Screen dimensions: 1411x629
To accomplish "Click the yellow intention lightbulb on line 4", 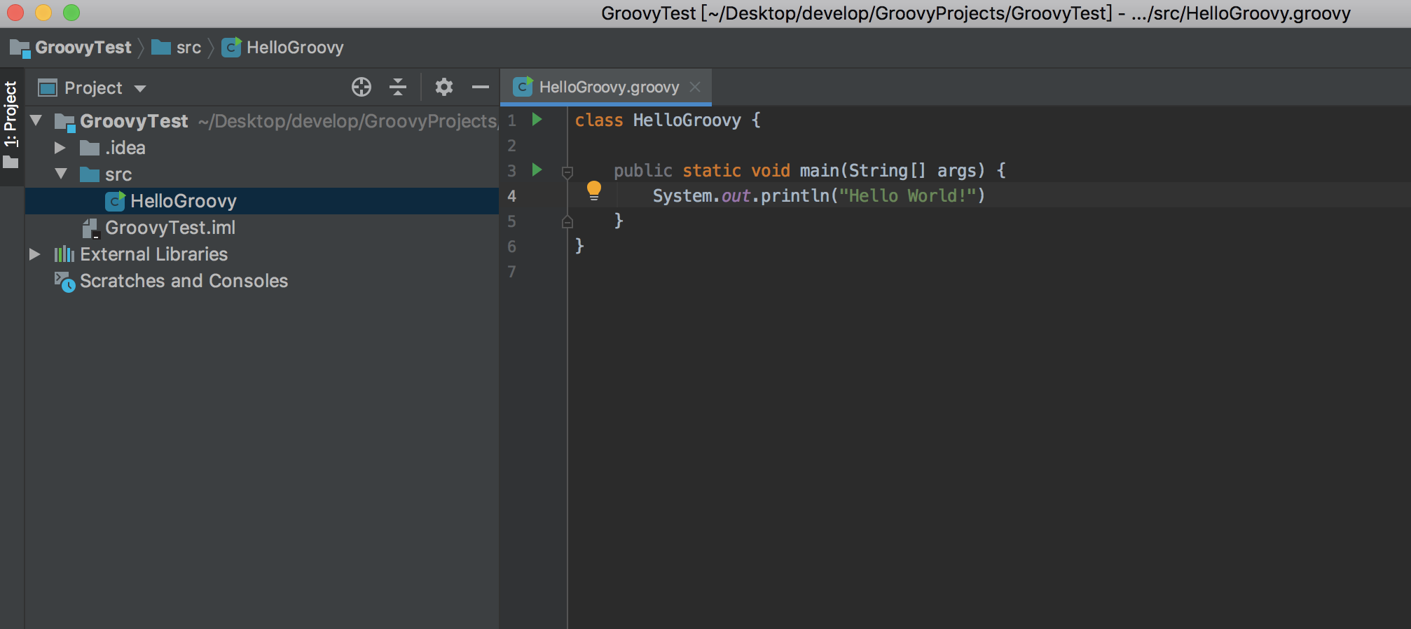I will [594, 191].
